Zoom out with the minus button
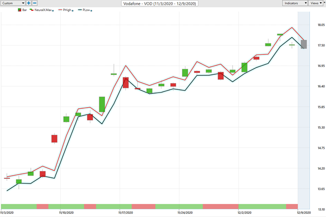The height and width of the screenshot is (217, 326). click(x=34, y=3)
